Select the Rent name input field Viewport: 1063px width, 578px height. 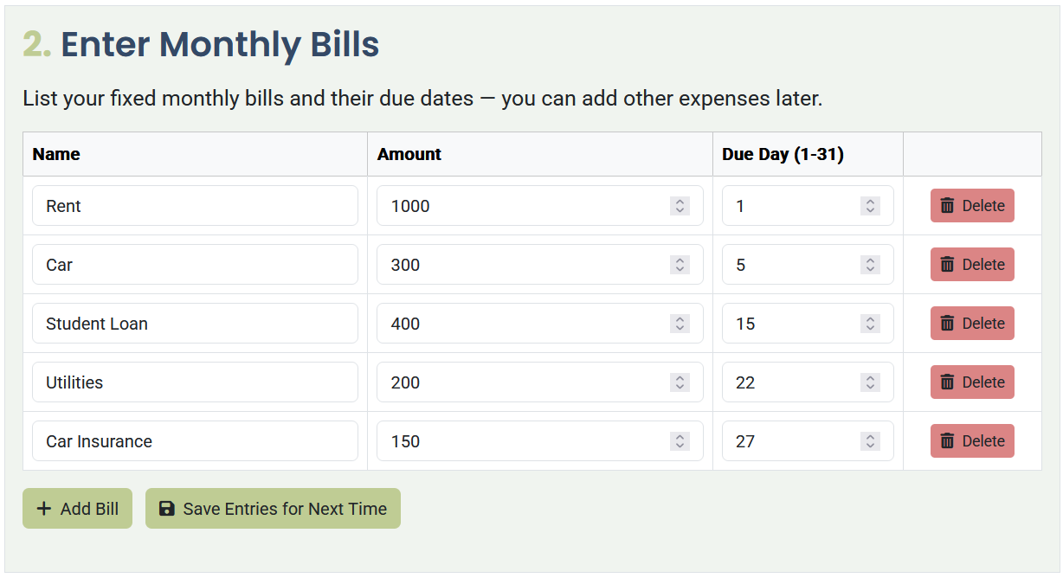(195, 205)
